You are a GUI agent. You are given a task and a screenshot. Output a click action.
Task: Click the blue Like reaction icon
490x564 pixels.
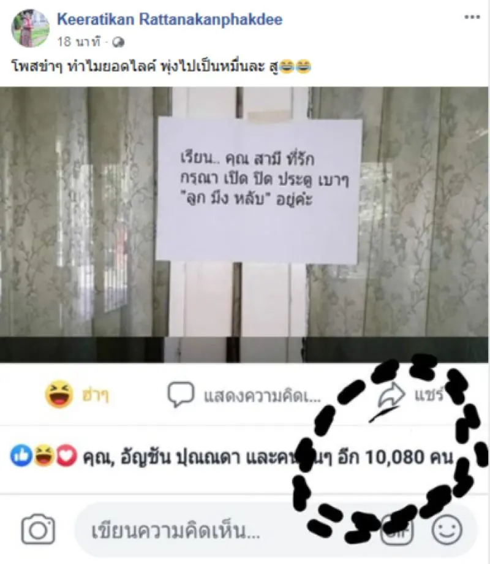pyautogui.click(x=21, y=455)
